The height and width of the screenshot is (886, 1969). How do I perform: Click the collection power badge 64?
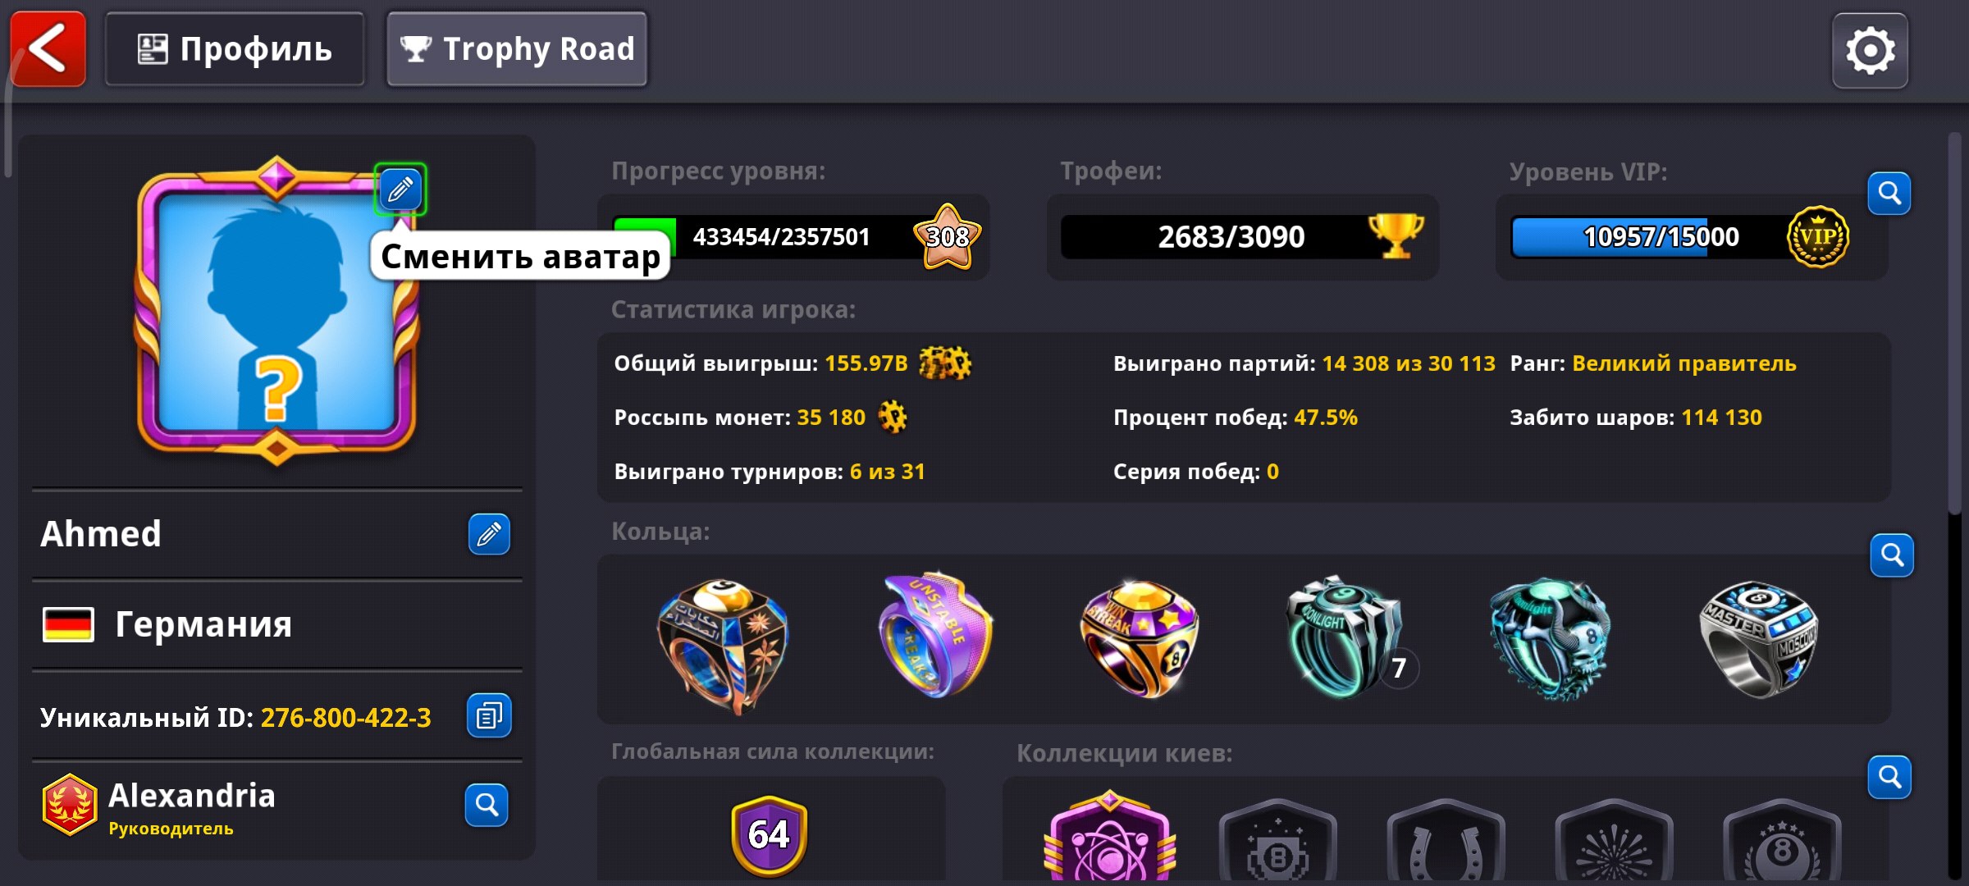coord(769,834)
